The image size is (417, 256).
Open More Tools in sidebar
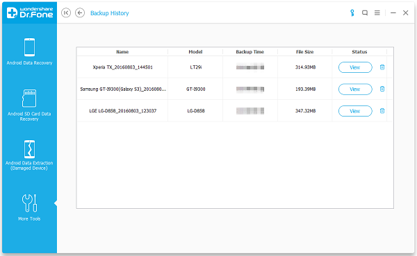pos(29,207)
